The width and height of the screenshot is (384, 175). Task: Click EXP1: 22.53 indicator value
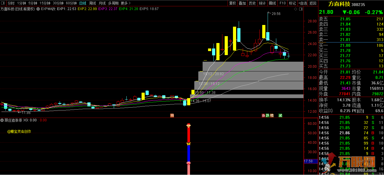point(66,9)
